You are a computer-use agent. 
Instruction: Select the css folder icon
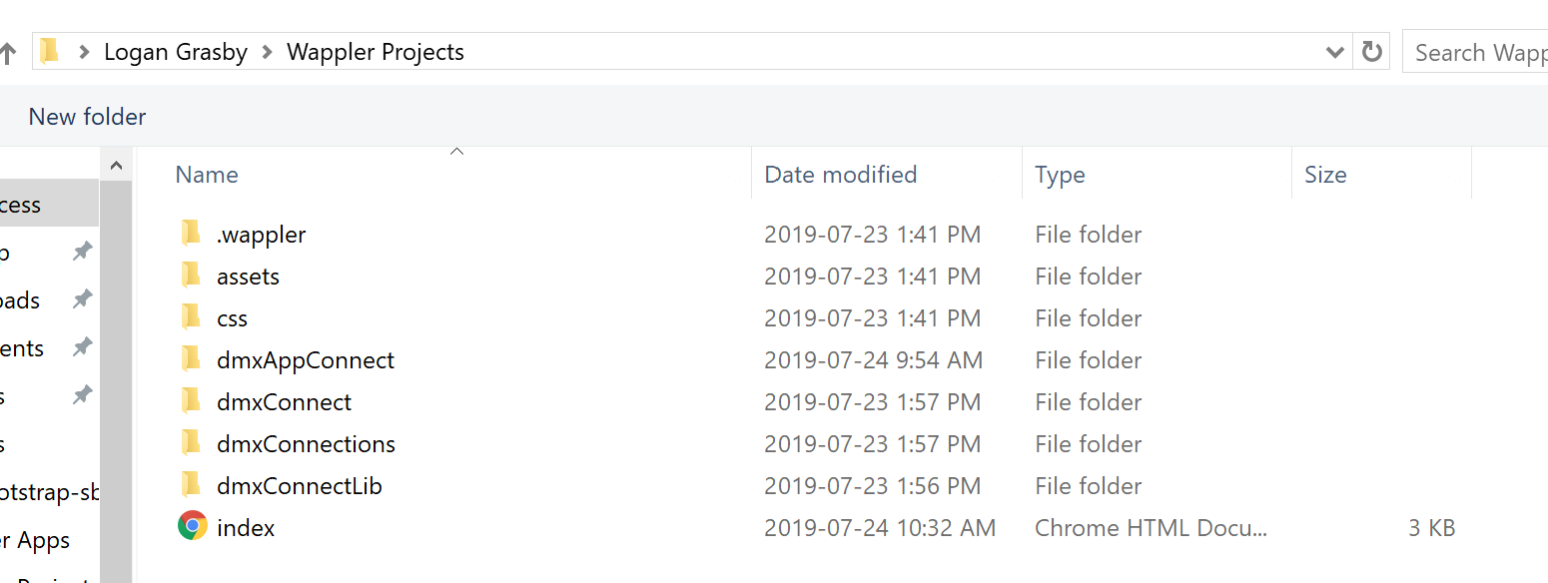191,317
